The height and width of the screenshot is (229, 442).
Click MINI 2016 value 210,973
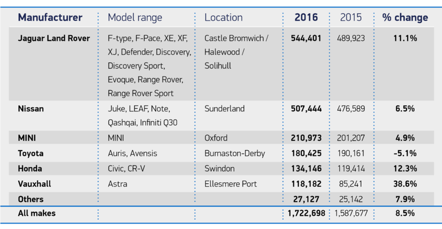tap(306, 138)
